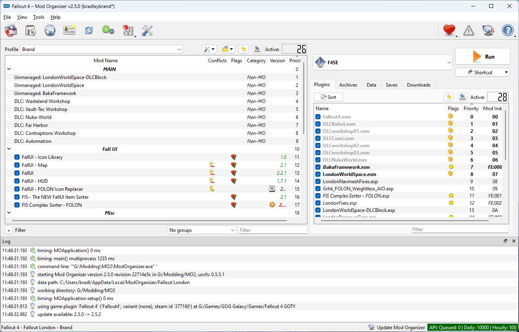Click the Endorse heart icon

[449, 30]
